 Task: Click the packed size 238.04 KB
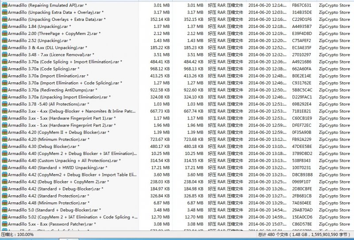193,182
